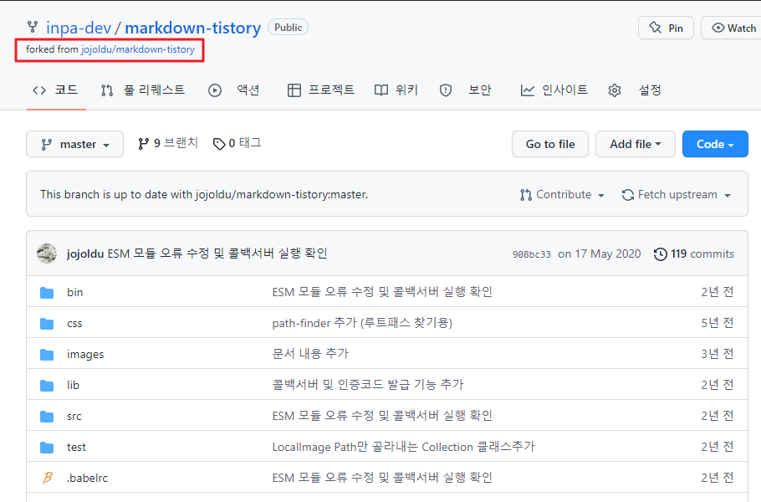Open the test row commit message LocalImage Path
This screenshot has width=761, height=502.
tap(403, 447)
